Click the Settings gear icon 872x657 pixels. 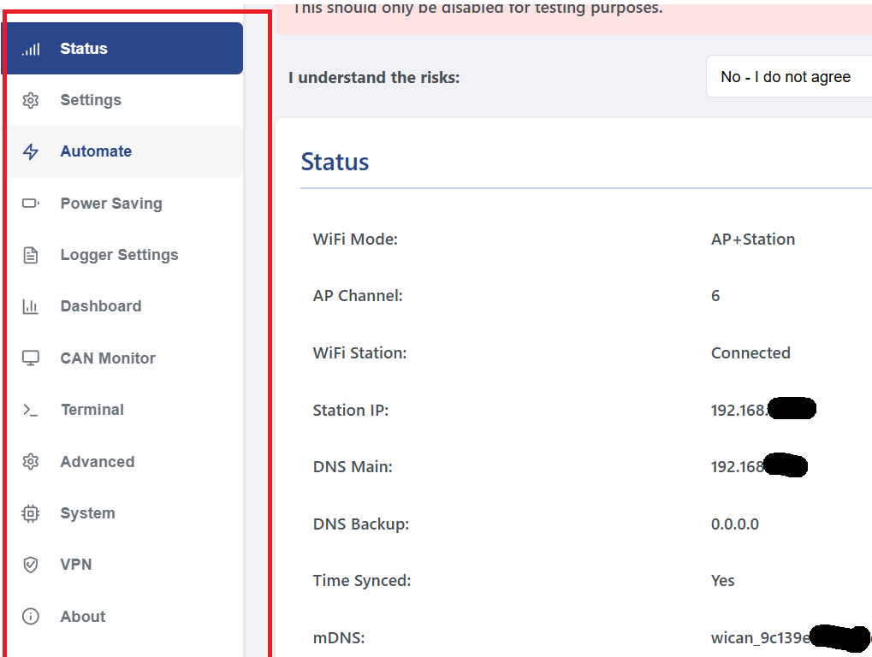(x=31, y=100)
